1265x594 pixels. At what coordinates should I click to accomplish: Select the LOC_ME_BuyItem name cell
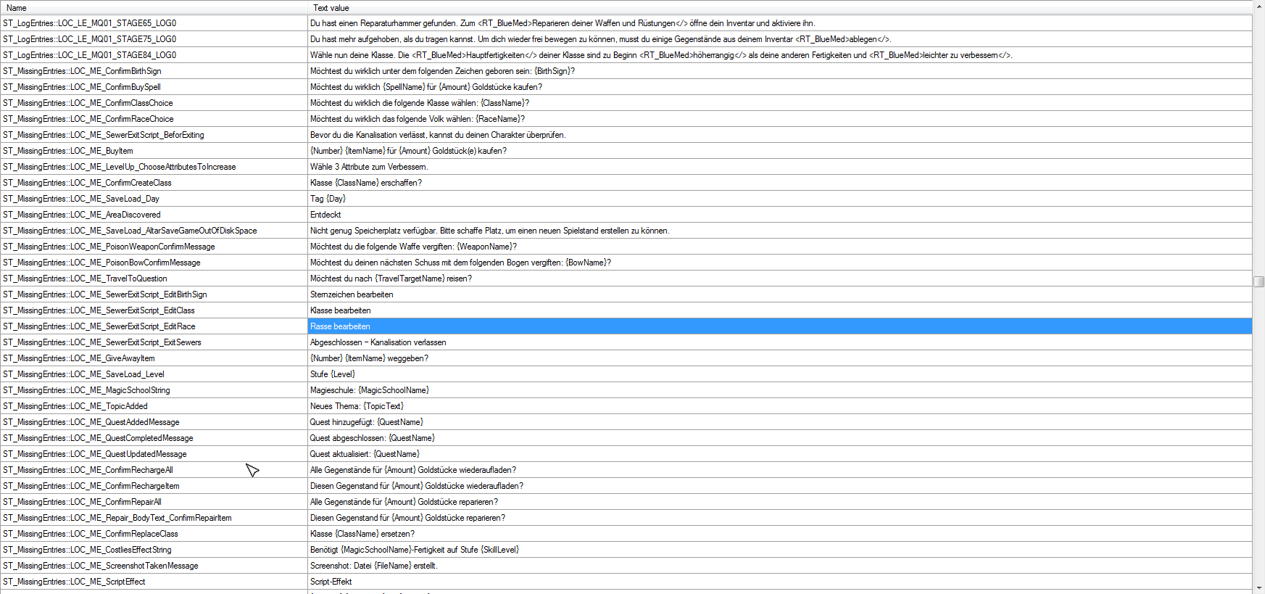[x=154, y=151]
